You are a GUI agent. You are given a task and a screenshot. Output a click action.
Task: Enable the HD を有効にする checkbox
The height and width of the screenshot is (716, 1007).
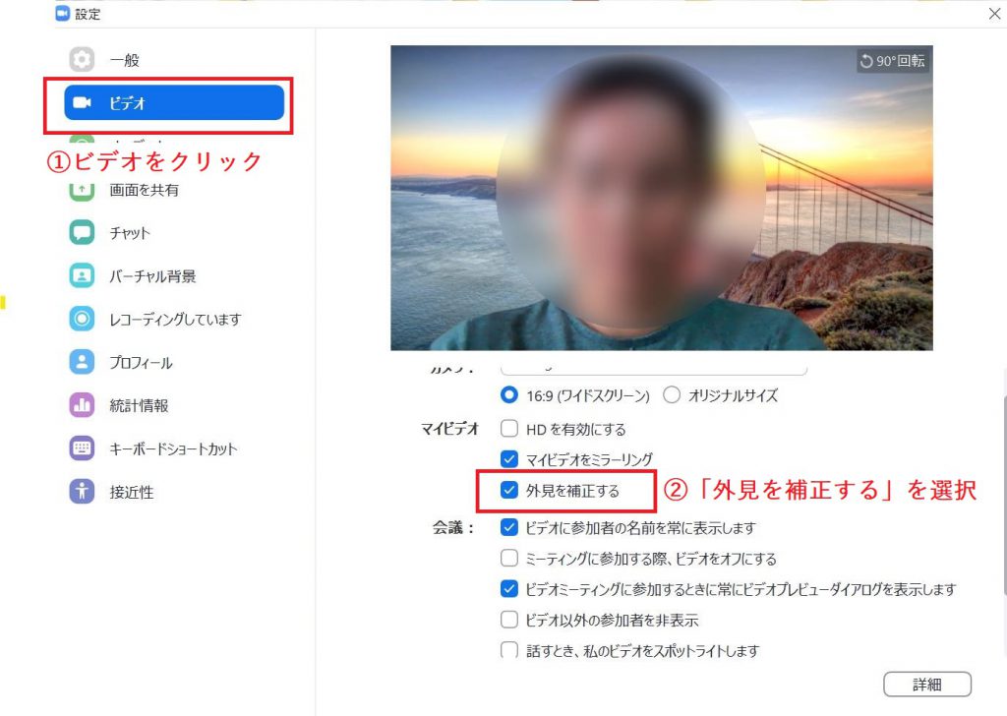[509, 428]
